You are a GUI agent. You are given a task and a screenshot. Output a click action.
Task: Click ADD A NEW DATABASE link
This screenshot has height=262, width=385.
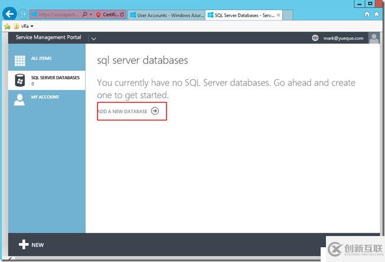click(x=122, y=112)
